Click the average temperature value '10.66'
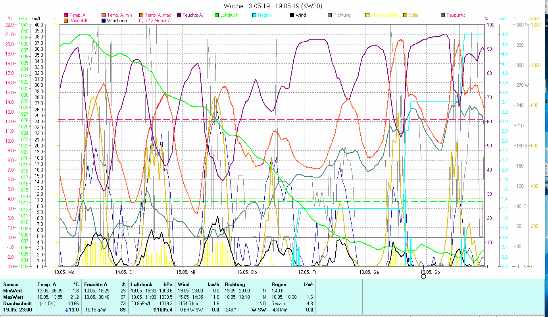Image resolution: width=548 pixels, height=317 pixels. tap(73, 304)
